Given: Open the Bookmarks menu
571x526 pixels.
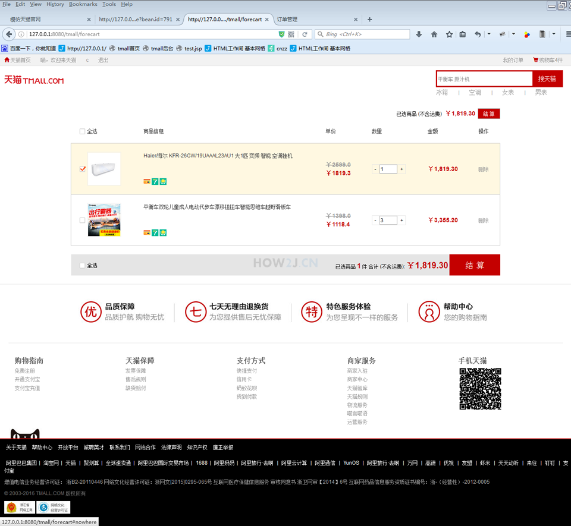Looking at the screenshot, I should pos(83,4).
